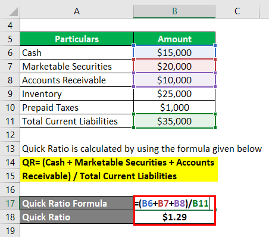Image resolution: width=269 pixels, height=237 pixels.
Task: Click the Particulars header cell
Action: pyautogui.click(x=77, y=39)
